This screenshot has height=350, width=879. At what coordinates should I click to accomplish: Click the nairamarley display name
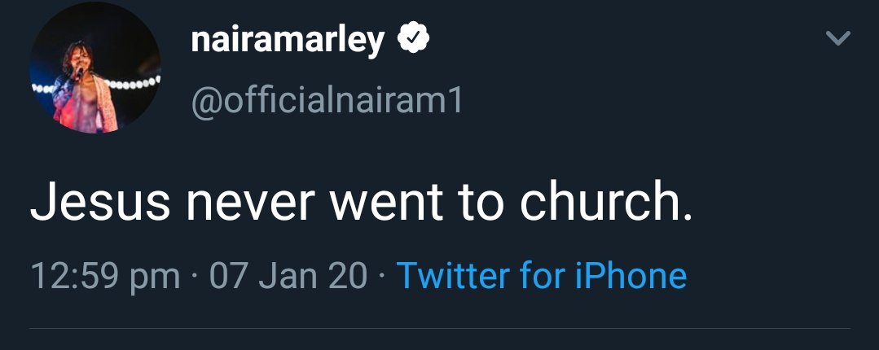(287, 39)
